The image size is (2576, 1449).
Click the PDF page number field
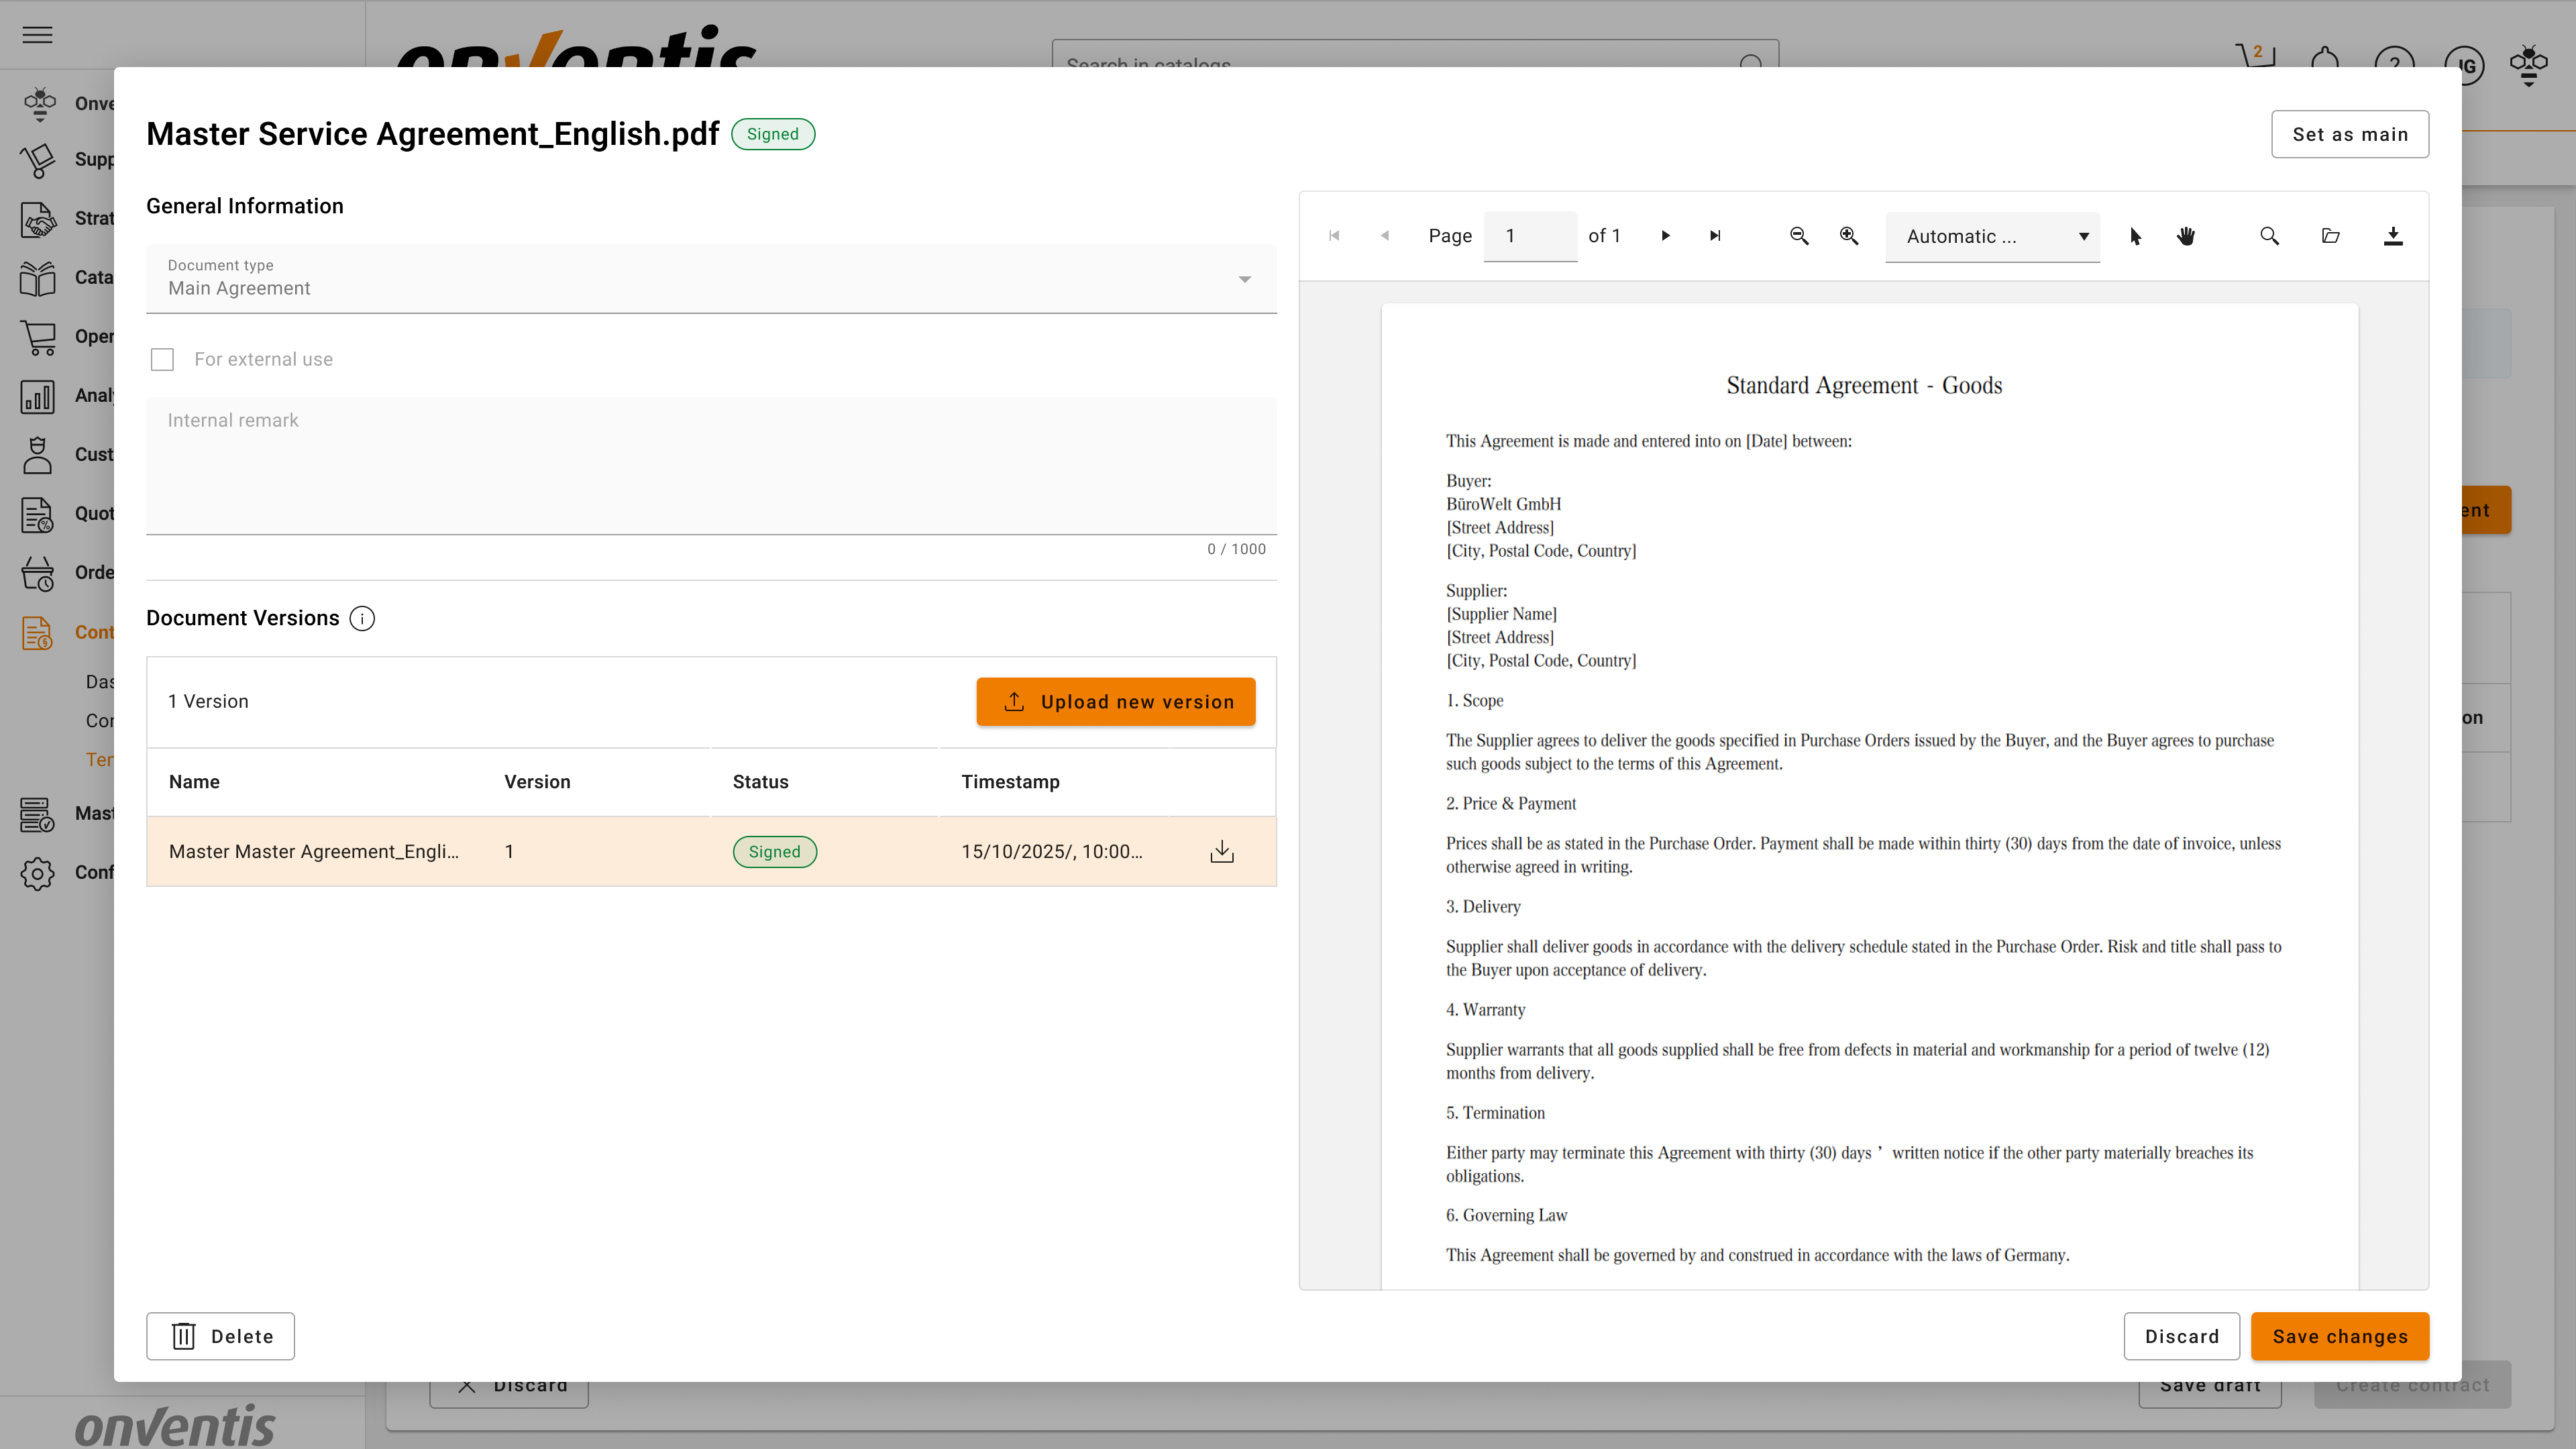[x=1529, y=236]
